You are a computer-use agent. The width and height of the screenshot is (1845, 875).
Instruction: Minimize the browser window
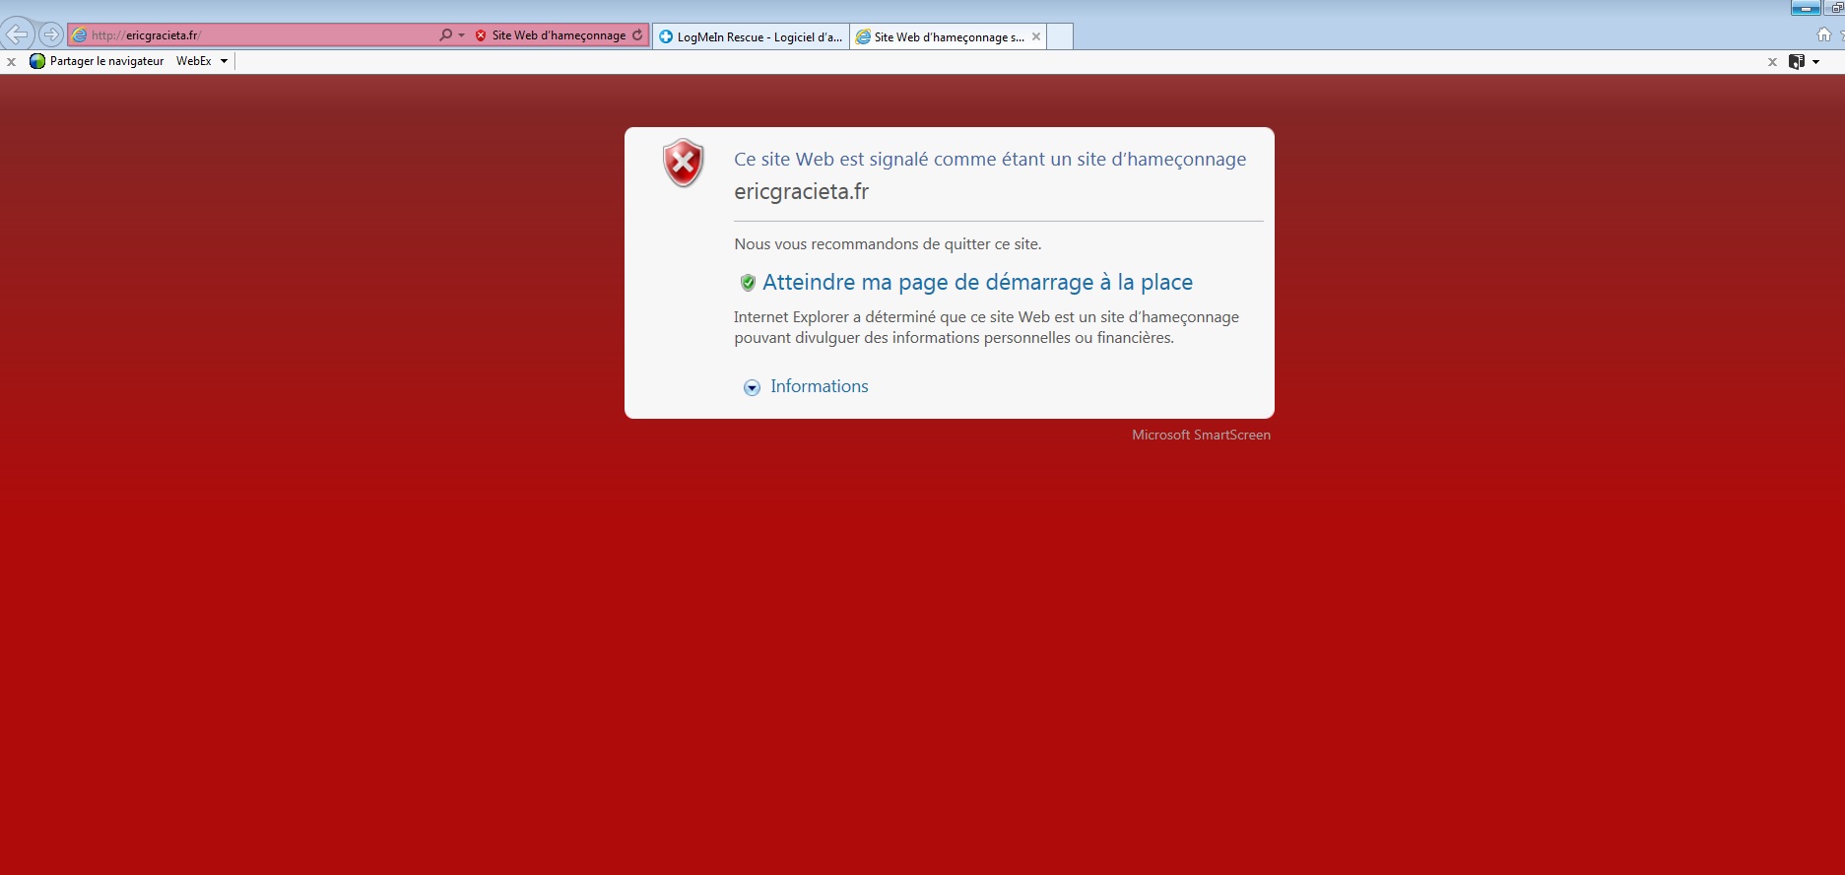click(x=1806, y=8)
